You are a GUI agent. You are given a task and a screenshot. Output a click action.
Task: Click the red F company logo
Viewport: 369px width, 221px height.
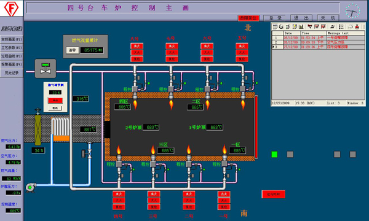11,9
